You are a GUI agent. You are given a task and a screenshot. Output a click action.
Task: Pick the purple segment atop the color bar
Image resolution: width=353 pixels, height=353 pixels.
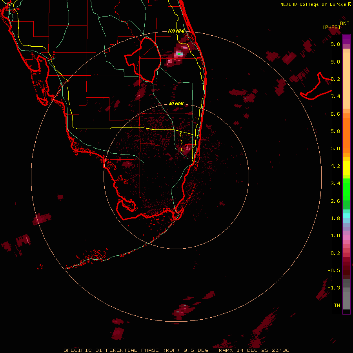click(x=346, y=39)
